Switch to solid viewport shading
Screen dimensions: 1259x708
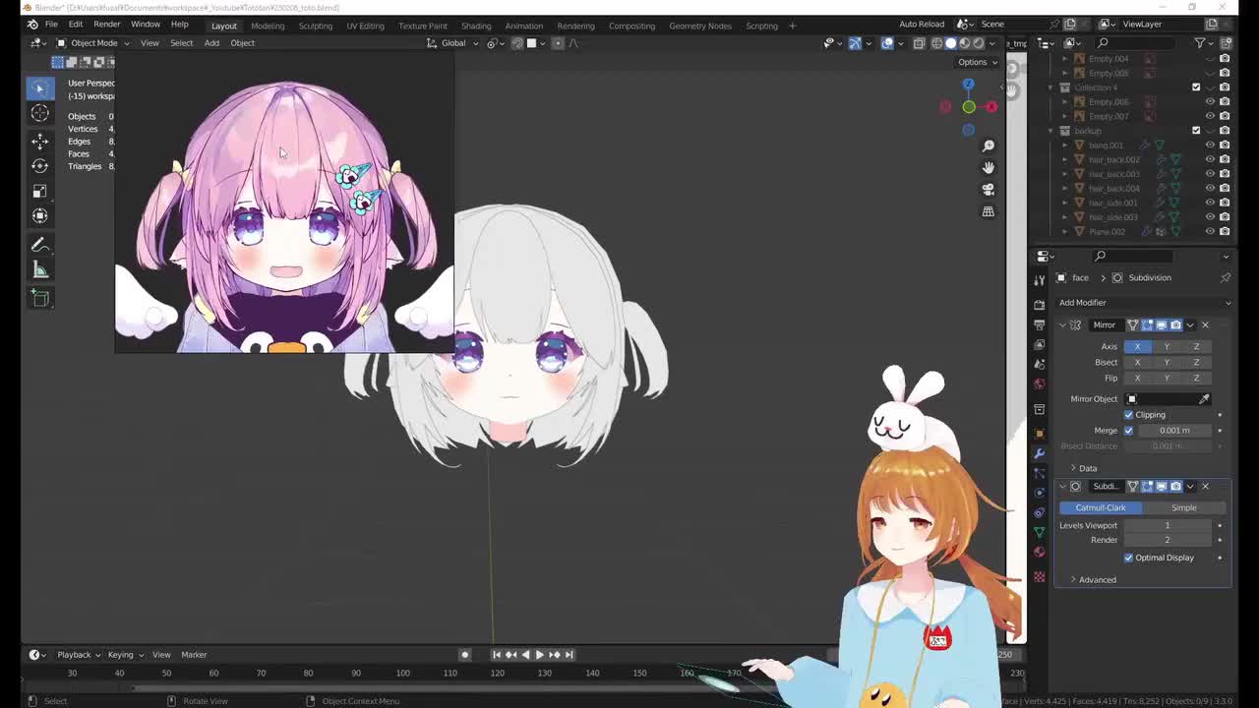[950, 42]
